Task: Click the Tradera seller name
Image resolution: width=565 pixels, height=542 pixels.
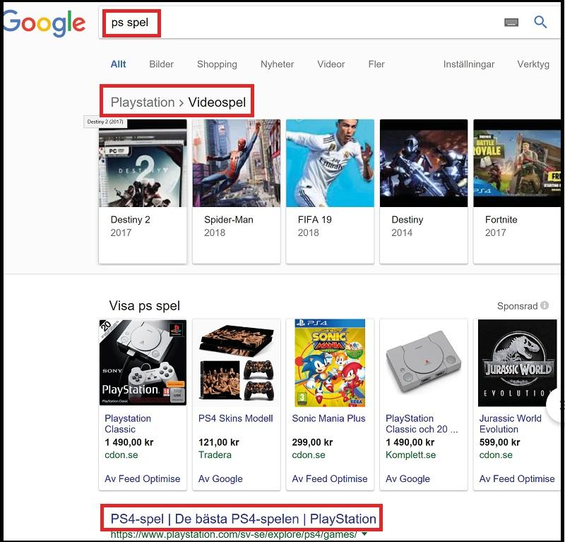Action: click(x=215, y=455)
